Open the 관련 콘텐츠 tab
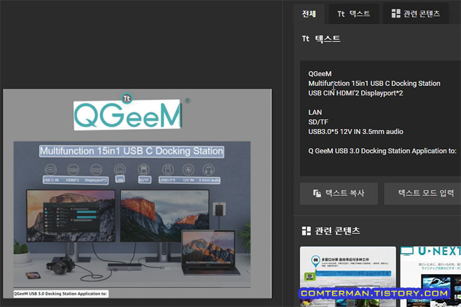 point(416,14)
